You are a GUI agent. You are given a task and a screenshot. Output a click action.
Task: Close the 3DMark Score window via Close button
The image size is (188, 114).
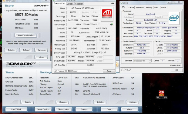(41, 57)
